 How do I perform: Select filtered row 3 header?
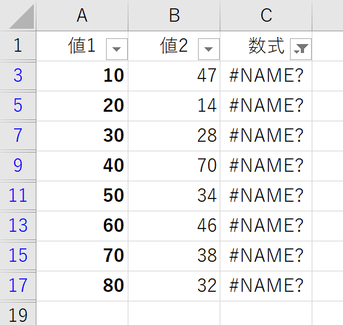coord(18,75)
